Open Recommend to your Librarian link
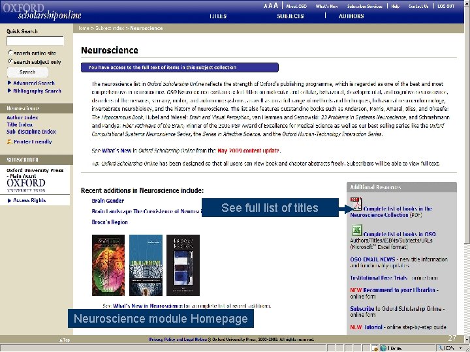 [399, 290]
